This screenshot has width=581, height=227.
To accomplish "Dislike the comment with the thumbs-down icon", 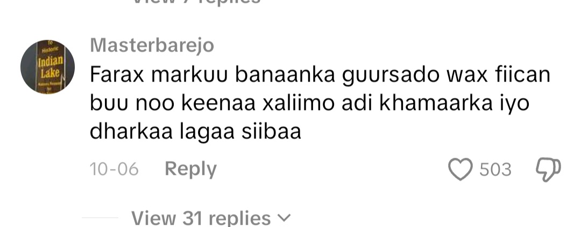I will 548,170.
